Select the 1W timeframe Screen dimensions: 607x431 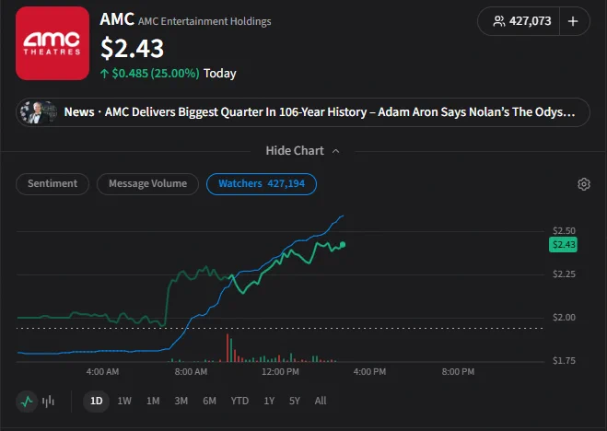click(124, 402)
